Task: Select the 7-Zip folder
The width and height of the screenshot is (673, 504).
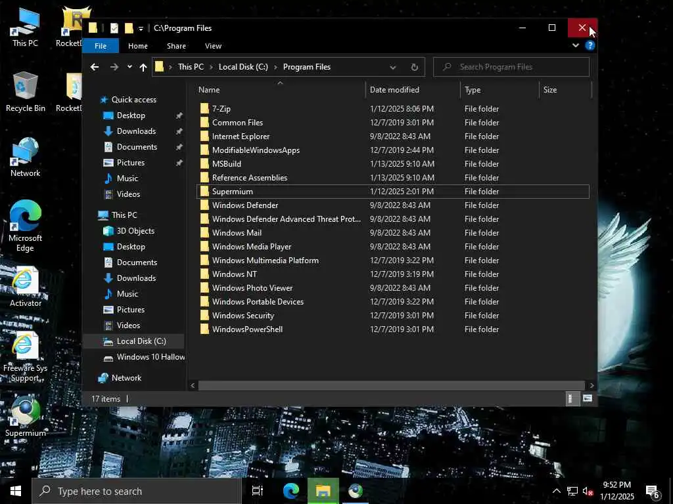Action: (x=393, y=109)
